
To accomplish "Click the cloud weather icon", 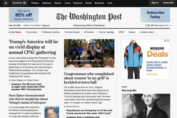I will 147,25.
